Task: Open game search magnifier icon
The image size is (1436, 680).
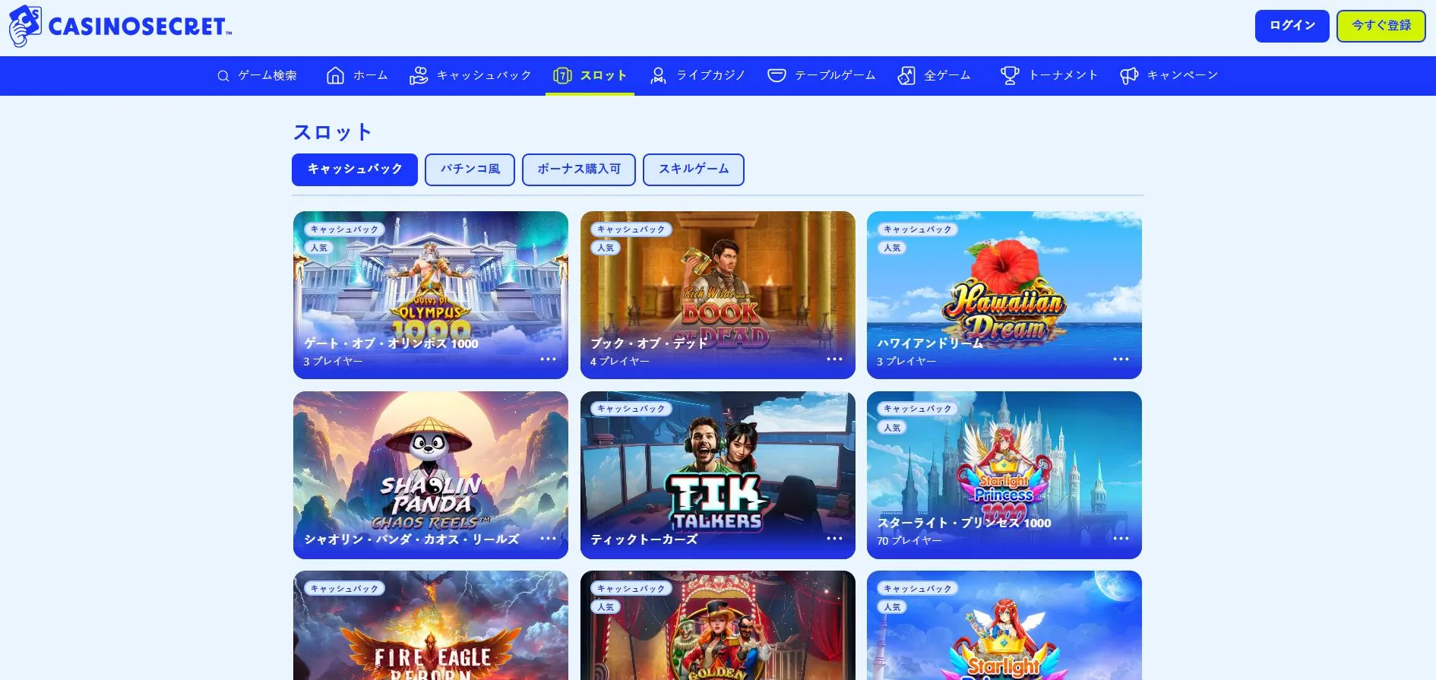Action: 223,76
